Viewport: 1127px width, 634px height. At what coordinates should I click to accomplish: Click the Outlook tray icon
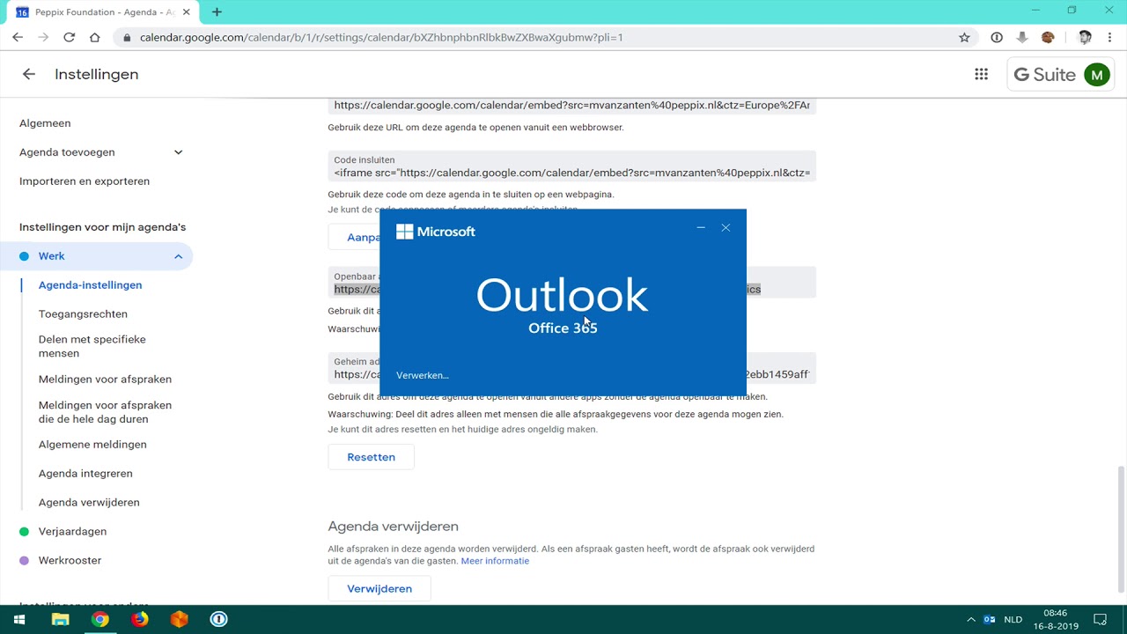(x=990, y=619)
